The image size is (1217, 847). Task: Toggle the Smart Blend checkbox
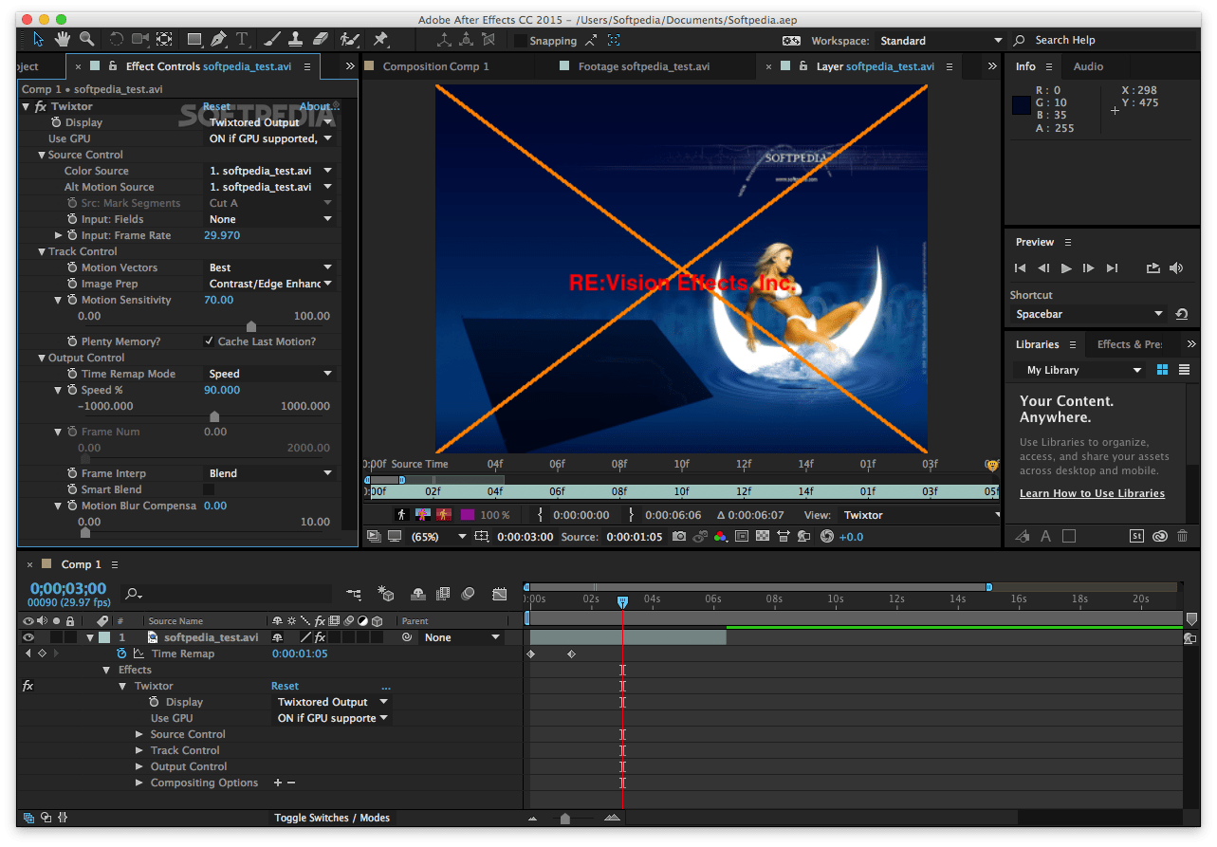(x=209, y=489)
